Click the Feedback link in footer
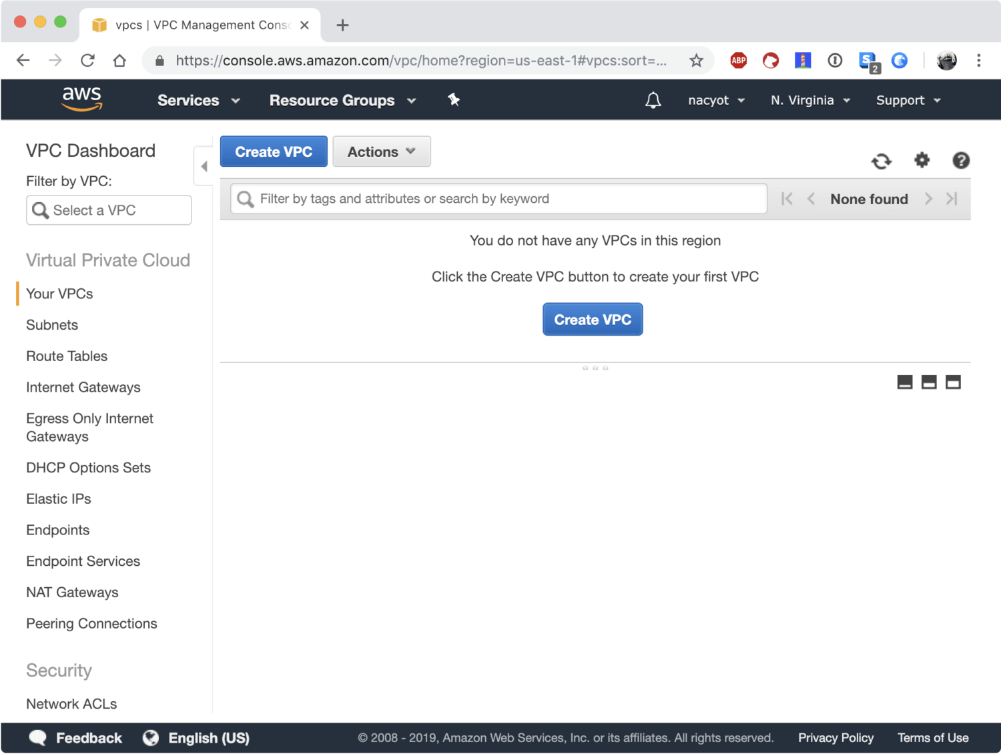This screenshot has height=754, width=1001. (x=89, y=738)
